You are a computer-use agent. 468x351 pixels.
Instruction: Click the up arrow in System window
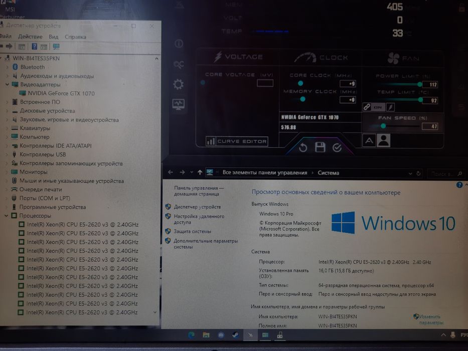[x=200, y=172]
